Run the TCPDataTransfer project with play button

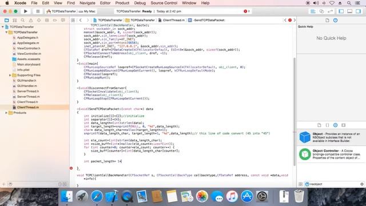[x=26, y=11]
